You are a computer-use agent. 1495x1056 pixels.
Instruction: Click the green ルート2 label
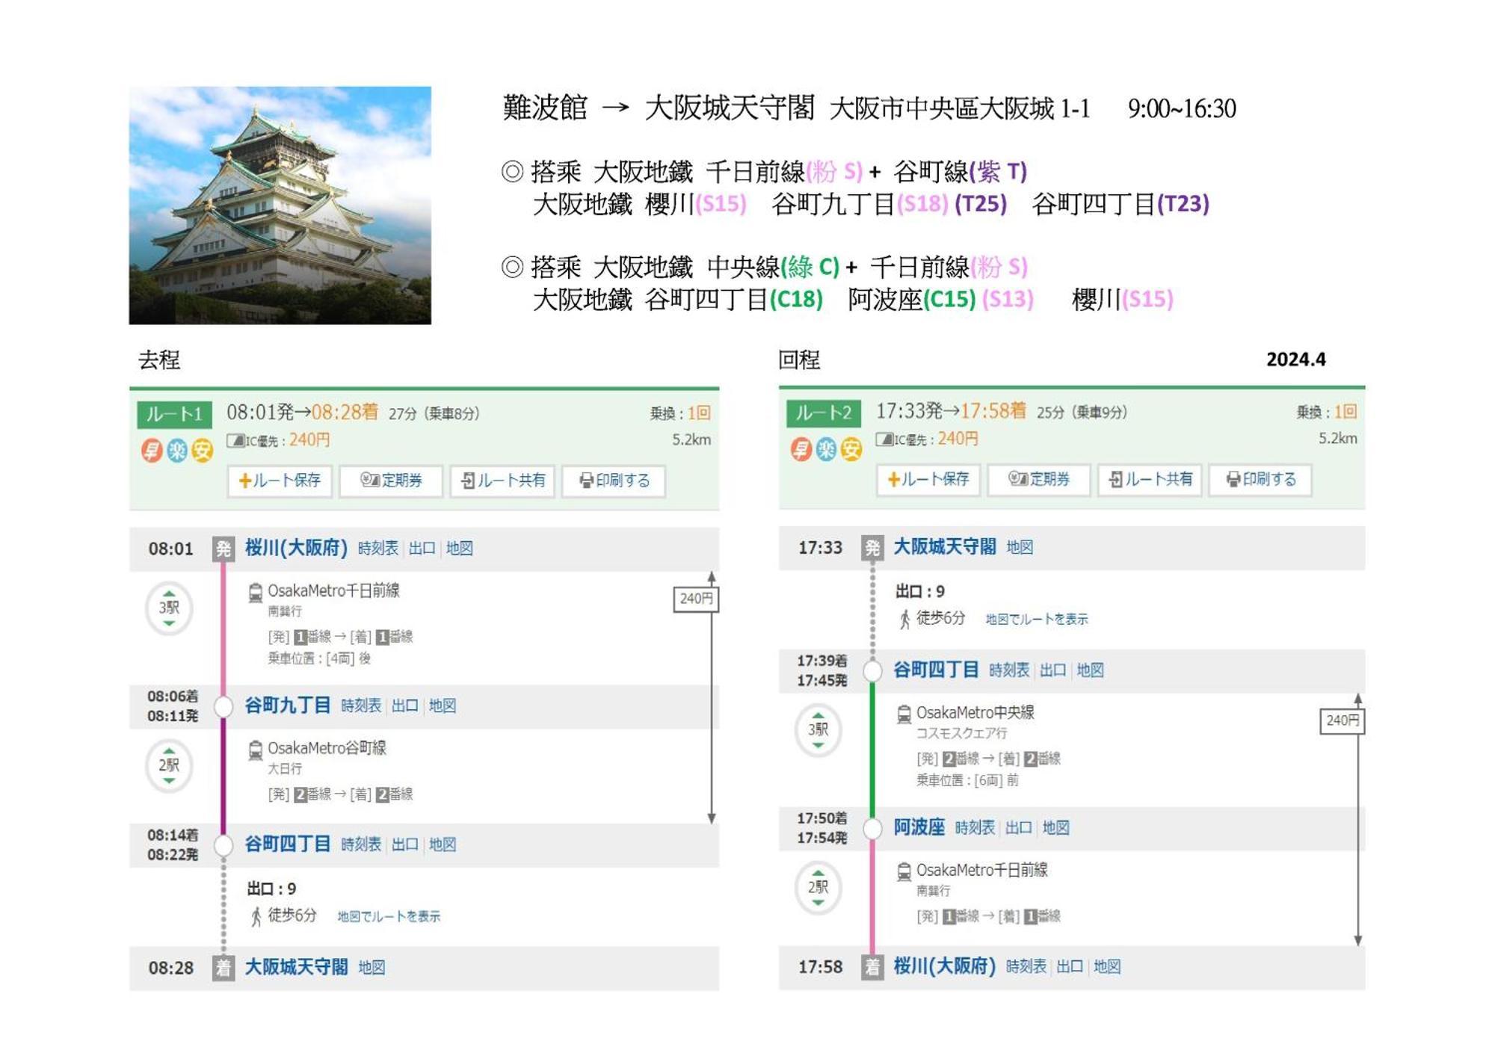[x=823, y=413]
